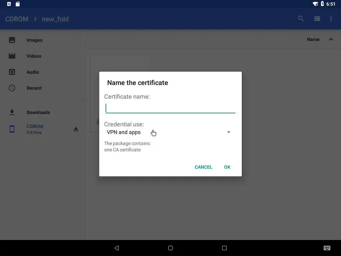Tap the Android back button
The height and width of the screenshot is (256, 341).
(117, 248)
